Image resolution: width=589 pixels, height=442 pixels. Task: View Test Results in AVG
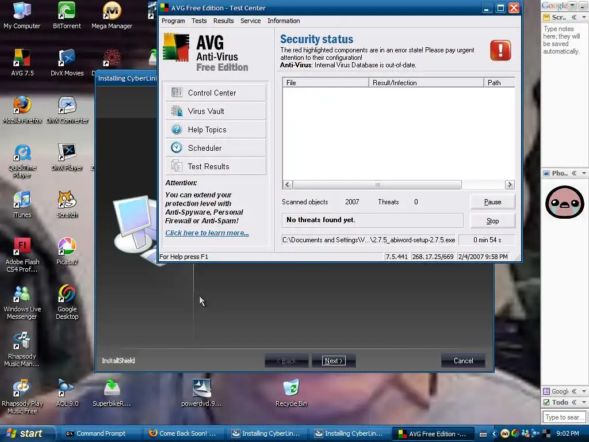tap(216, 166)
